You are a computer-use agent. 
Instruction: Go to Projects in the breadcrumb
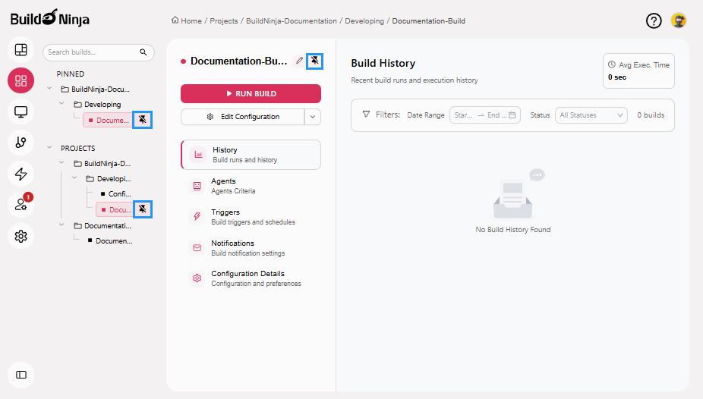[x=222, y=21]
